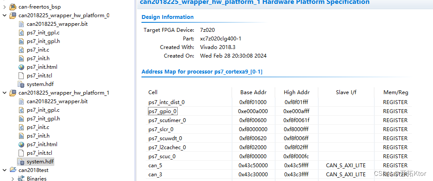
Task: Click the Design Information section heading
Action: tap(168, 17)
